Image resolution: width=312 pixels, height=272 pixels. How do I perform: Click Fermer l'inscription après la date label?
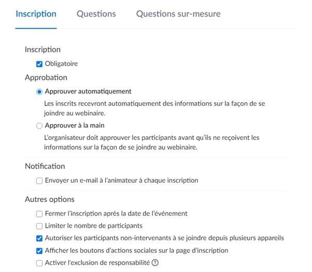pos(116,214)
